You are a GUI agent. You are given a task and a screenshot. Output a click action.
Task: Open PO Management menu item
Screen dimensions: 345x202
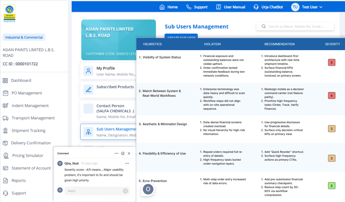coord(27,93)
